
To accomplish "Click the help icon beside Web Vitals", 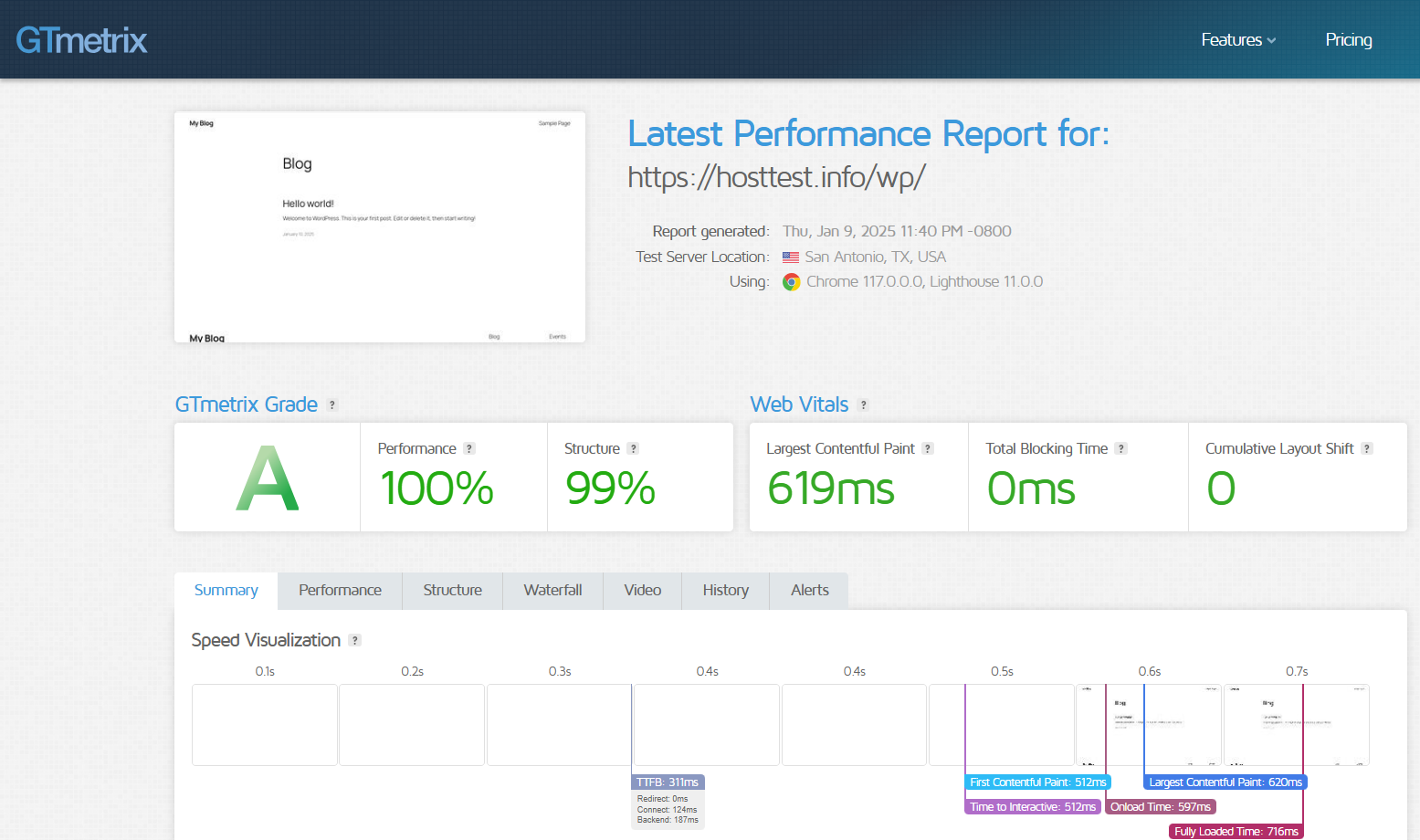I will pyautogui.click(x=863, y=405).
